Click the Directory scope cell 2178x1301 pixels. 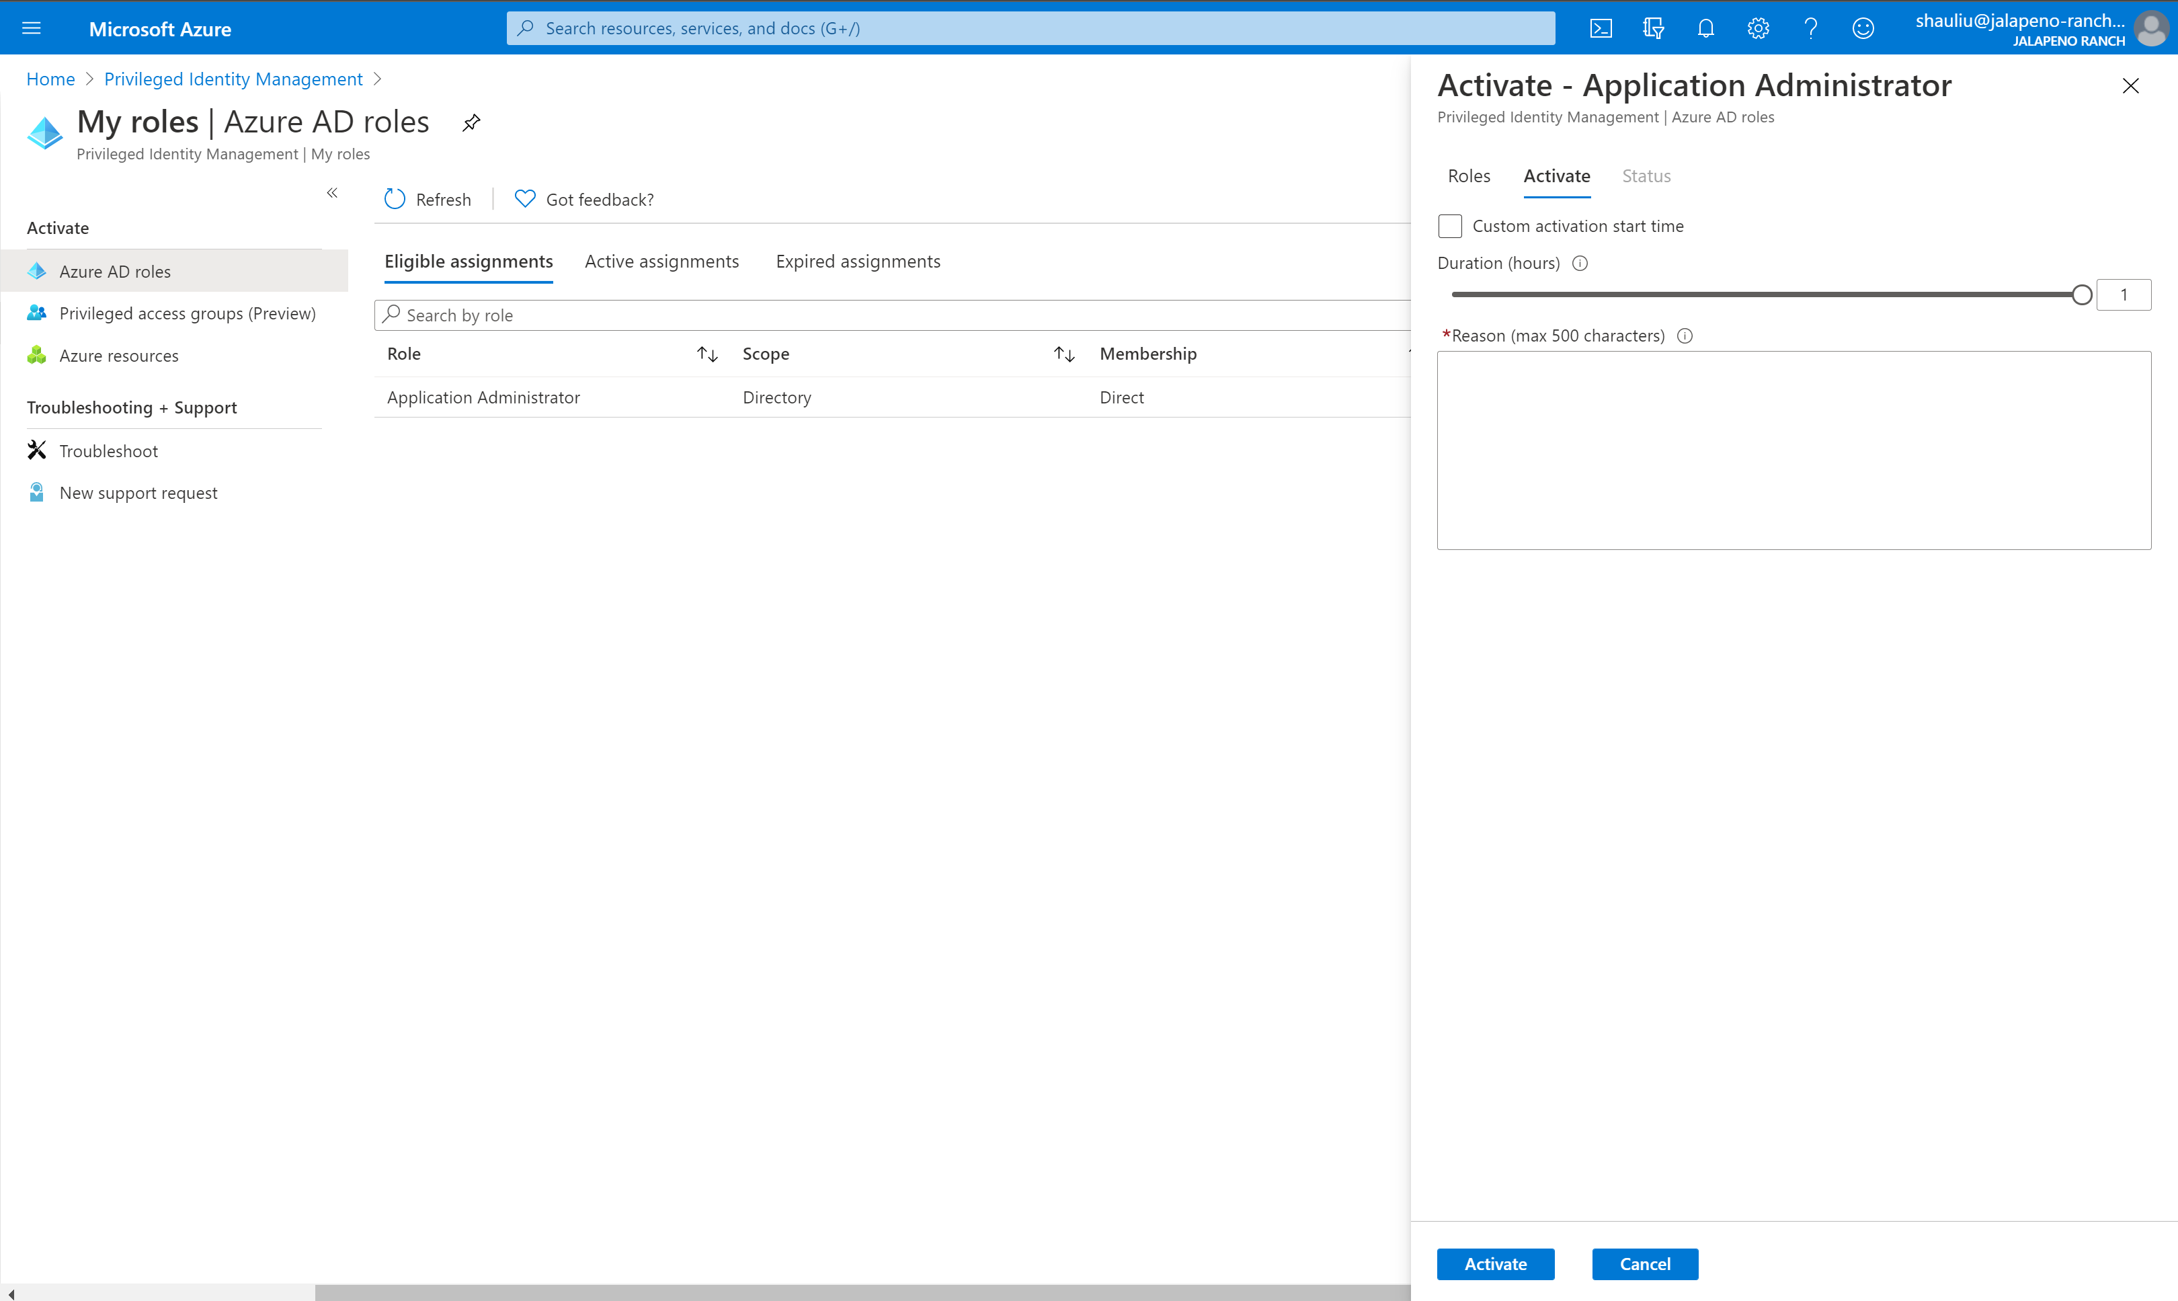[x=776, y=397]
